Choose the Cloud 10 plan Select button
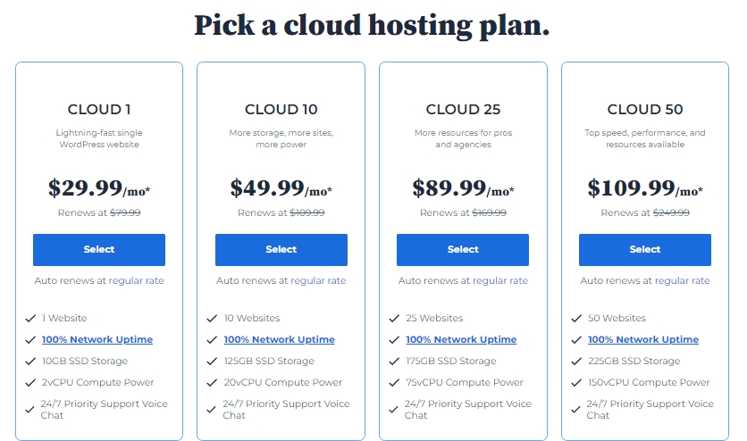 click(x=281, y=250)
